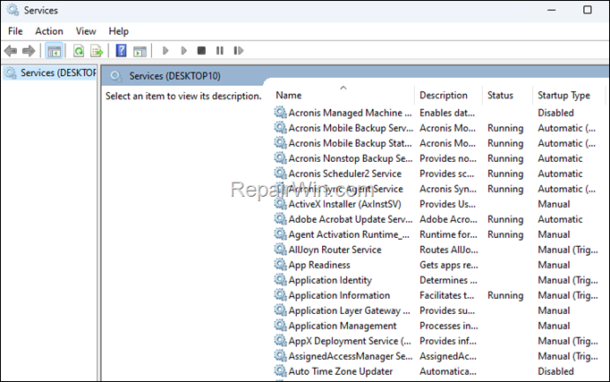This screenshot has width=610, height=382.
Task: Click gear icon of Acronis Nonstop Backup row
Action: 280,158
